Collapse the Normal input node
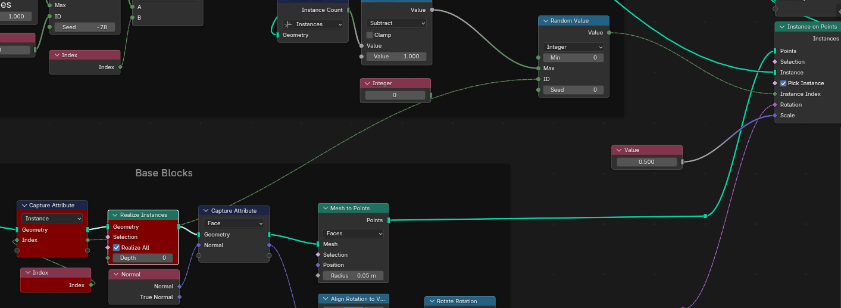Screen dimensions: 841x308 [x=116, y=275]
